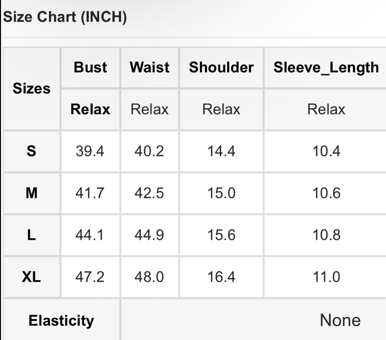Click the Sleeve_Length column header
Screen dimensions: 386x340
326,67
